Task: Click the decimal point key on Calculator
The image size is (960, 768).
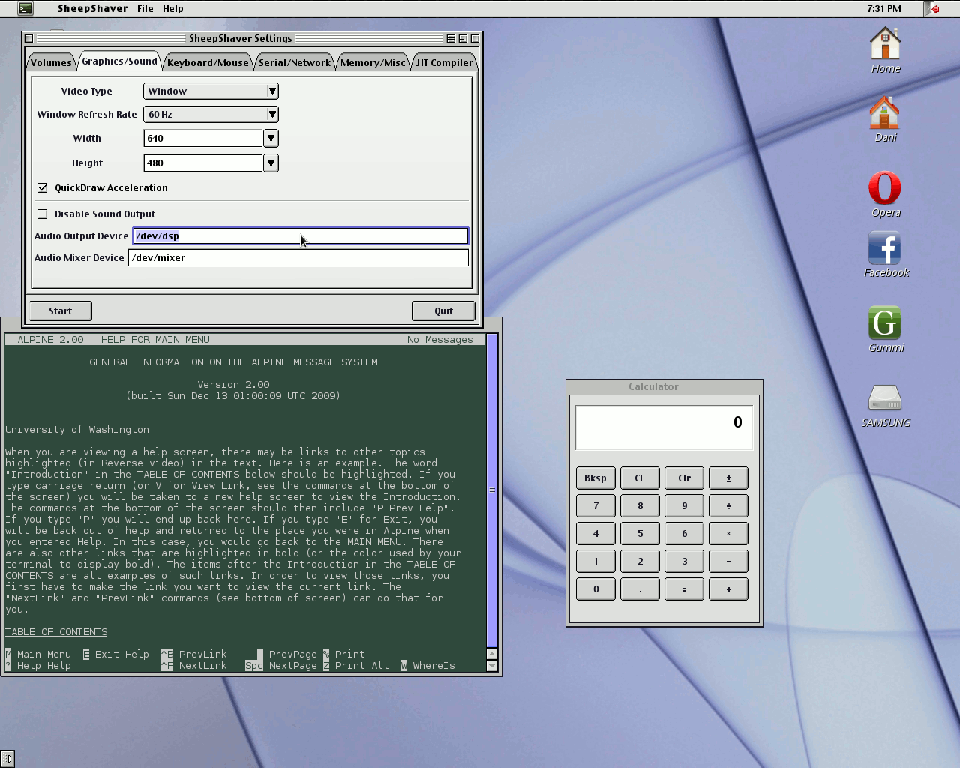Action: pos(640,589)
